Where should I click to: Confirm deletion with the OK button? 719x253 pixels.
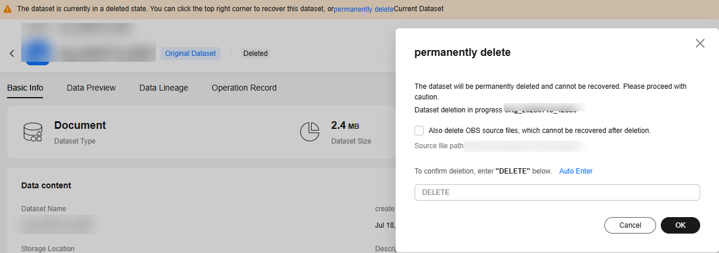[680, 225]
